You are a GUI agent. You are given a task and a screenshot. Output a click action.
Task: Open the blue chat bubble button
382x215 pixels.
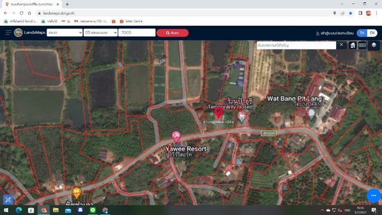(374, 195)
